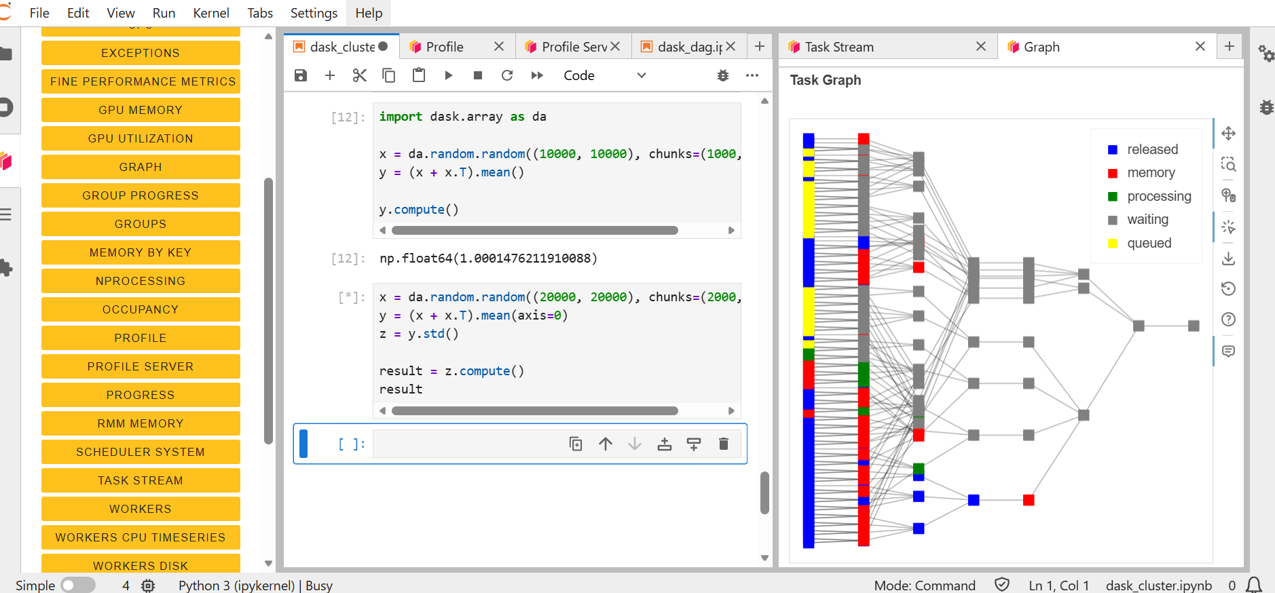The width and height of the screenshot is (1275, 593).
Task: Click the released legend blue swatch
Action: click(1113, 150)
